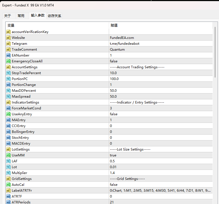This screenshot has height=204, width=219.
Task: Click the integer icon beside BollingerEntry
Action: (x=8, y=132)
